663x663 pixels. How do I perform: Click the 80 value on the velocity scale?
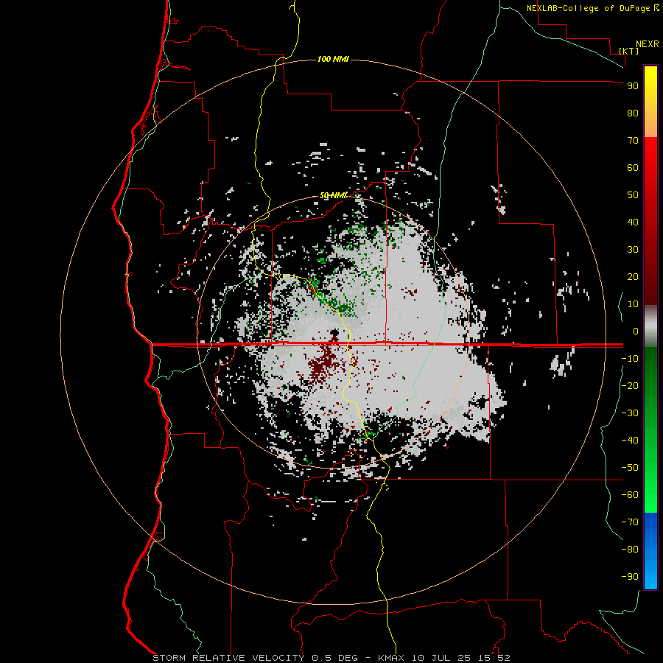633,113
